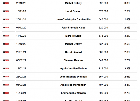Click the Agnès Verdier-Molinié guest name
The height and width of the screenshot is (101, 140).
click(73, 68)
